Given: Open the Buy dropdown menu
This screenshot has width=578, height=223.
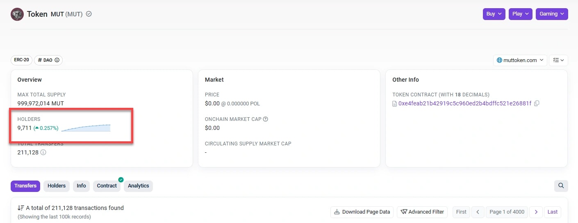Looking at the screenshot, I should 494,14.
